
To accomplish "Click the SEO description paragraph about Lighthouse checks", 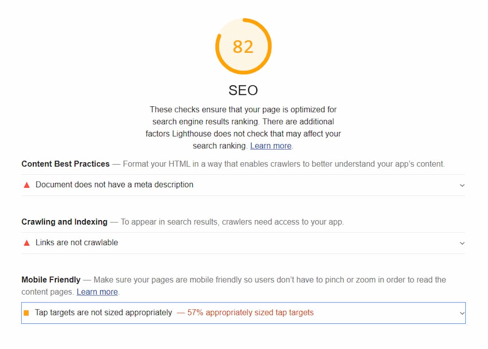I will [x=244, y=128].
